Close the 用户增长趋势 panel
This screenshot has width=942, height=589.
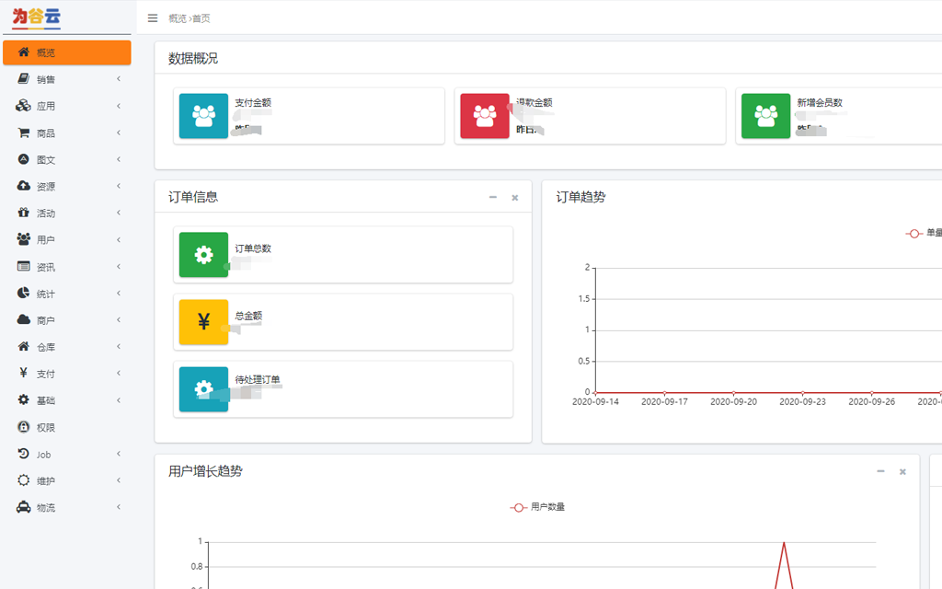tap(902, 472)
